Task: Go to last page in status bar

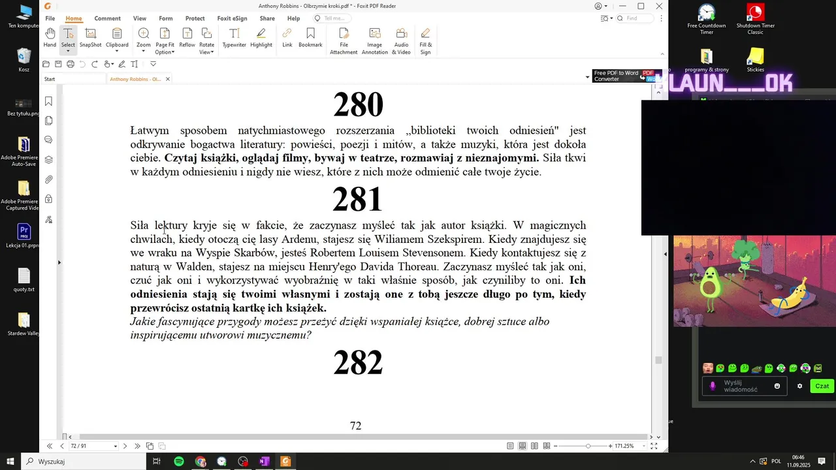Action: coord(137,446)
